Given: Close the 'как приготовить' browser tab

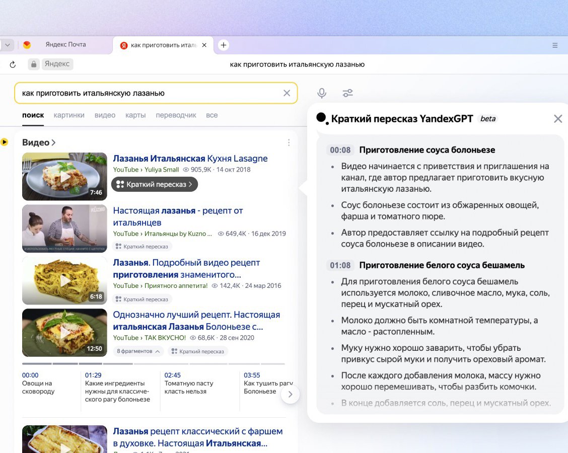Looking at the screenshot, I should (x=204, y=45).
